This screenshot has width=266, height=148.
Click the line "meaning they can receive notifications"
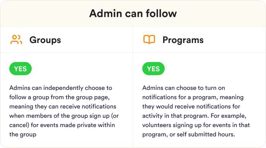coord(63,107)
